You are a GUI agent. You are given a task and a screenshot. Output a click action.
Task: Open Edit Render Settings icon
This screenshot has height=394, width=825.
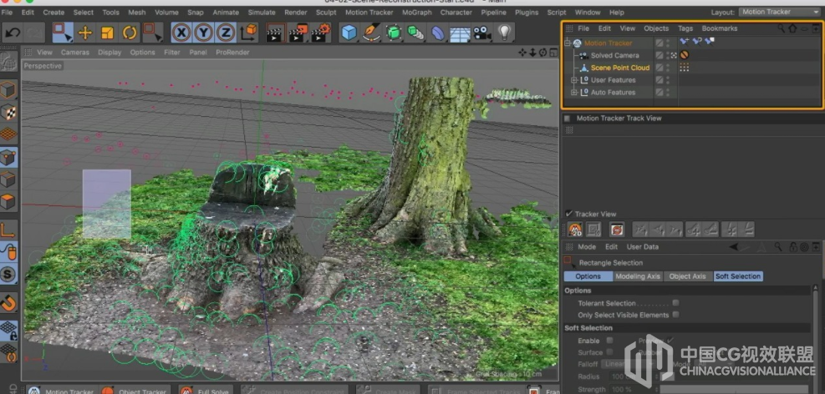point(321,33)
